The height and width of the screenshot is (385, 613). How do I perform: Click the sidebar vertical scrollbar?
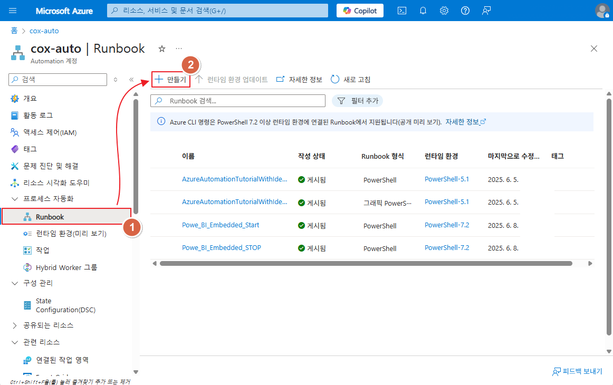click(136, 156)
